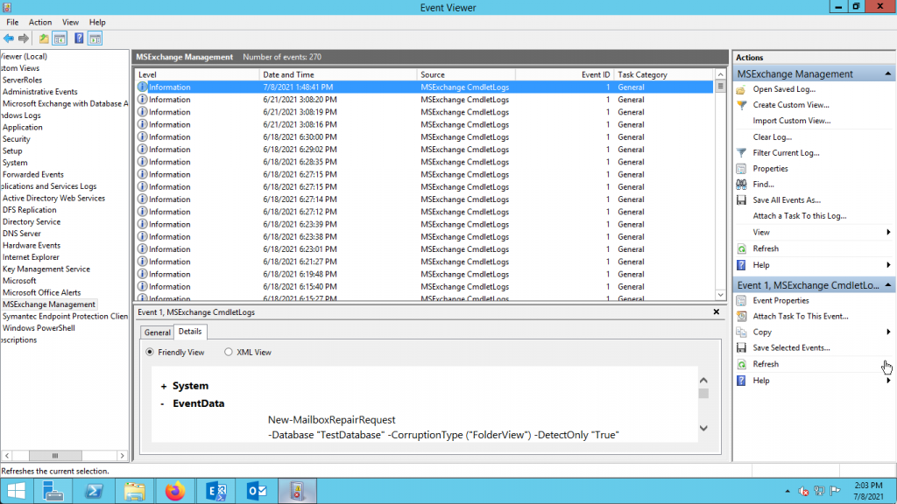The image size is (897, 504).
Task: Click the event list vertical scrollbar thumb
Action: pyautogui.click(x=720, y=87)
